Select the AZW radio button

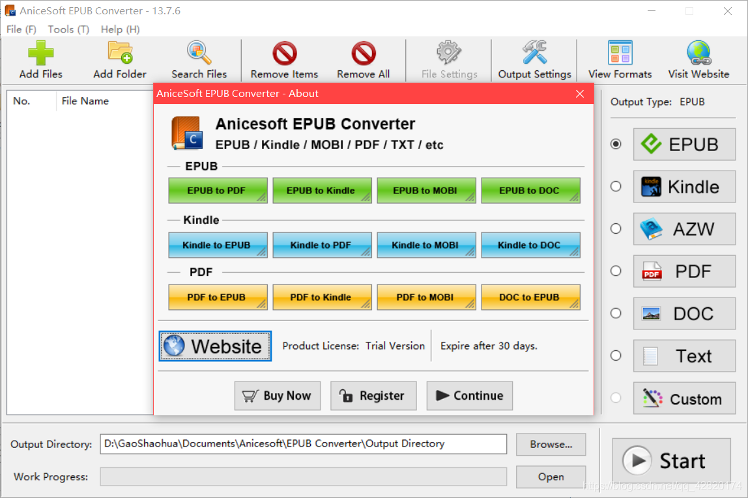[616, 228]
